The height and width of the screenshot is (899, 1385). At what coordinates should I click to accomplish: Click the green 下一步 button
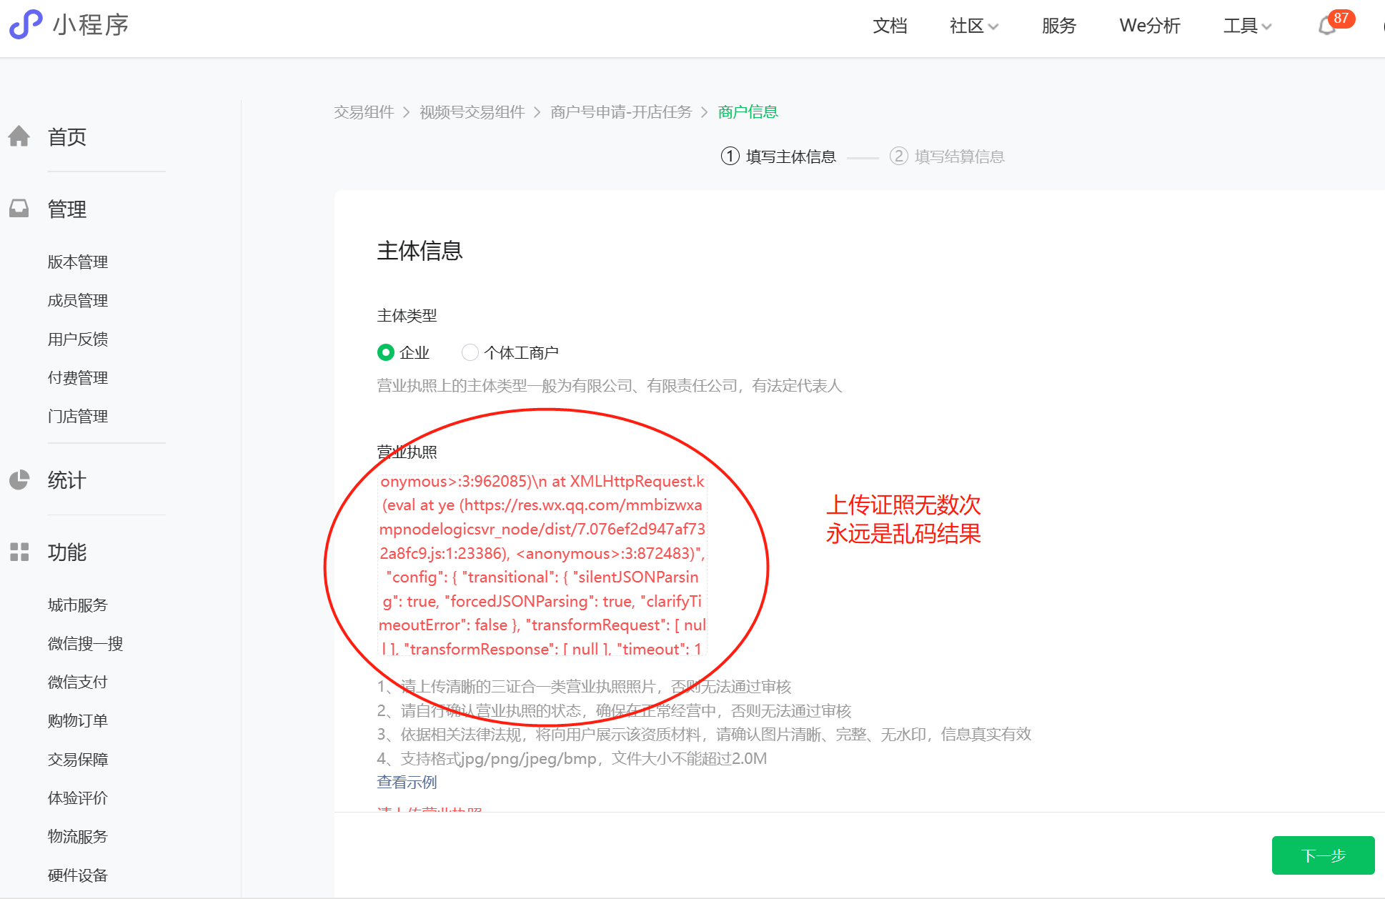pyautogui.click(x=1323, y=855)
